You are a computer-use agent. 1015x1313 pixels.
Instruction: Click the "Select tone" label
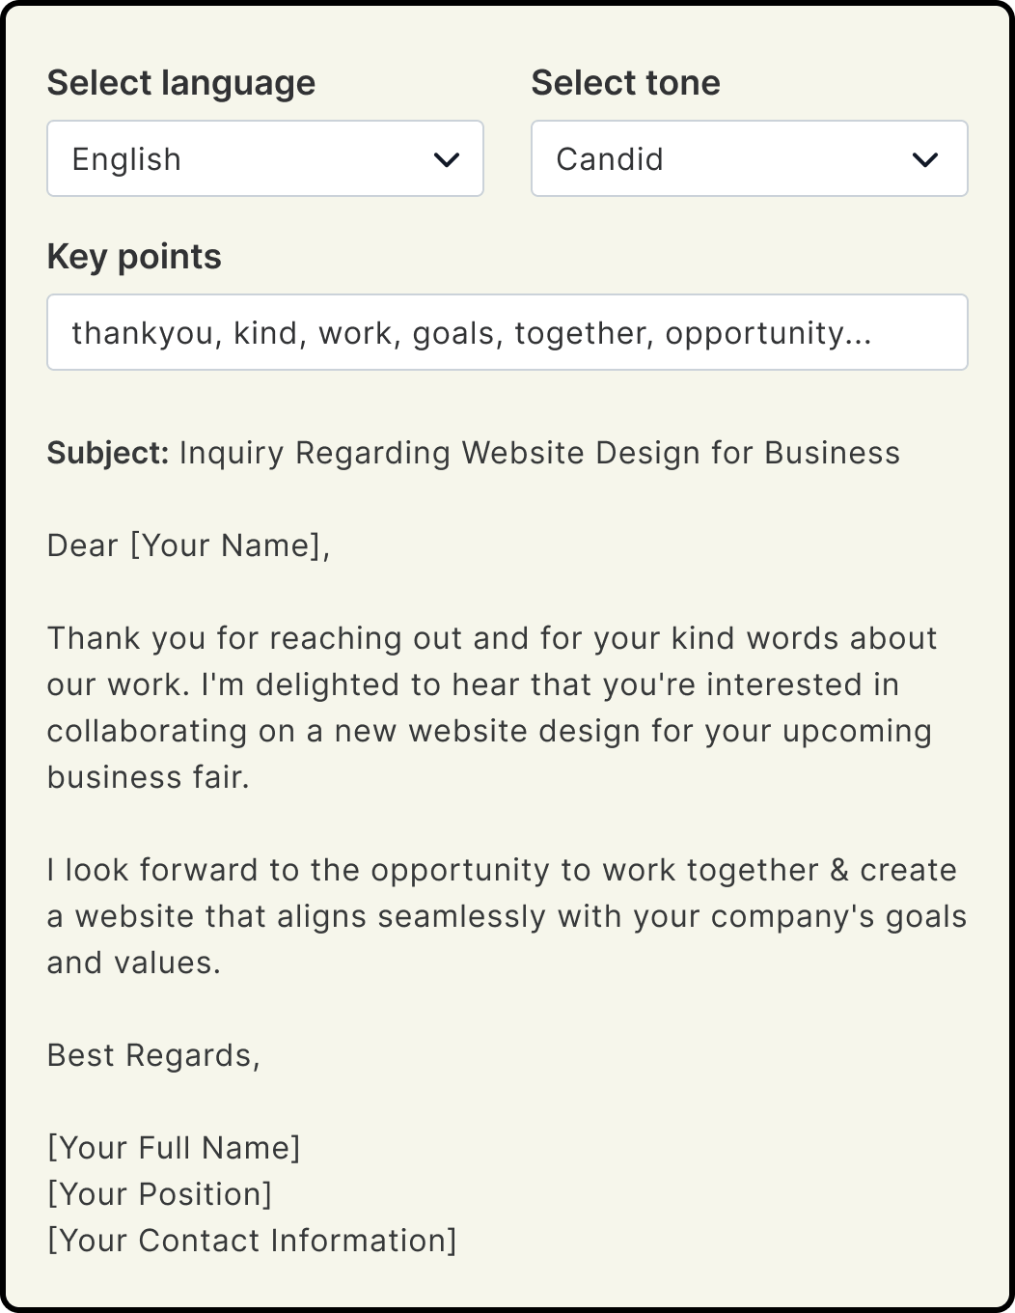pos(625,83)
